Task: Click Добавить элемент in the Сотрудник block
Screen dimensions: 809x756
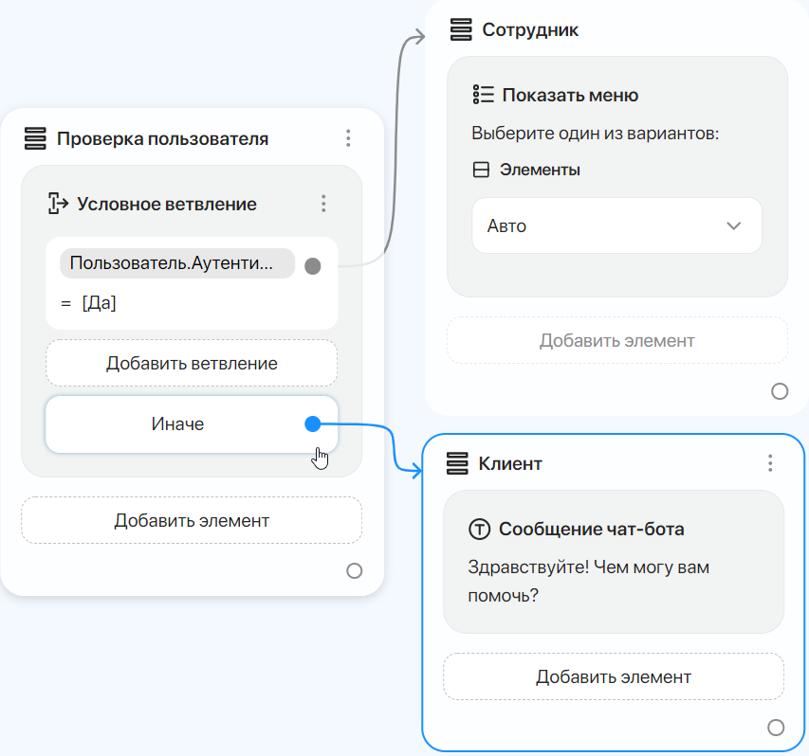Action: pos(617,341)
